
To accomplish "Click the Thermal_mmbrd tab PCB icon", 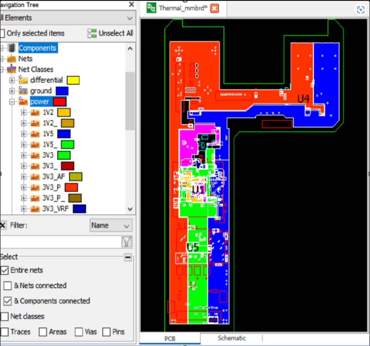I will click(151, 8).
